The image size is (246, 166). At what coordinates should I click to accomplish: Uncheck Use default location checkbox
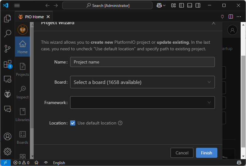click(73, 123)
